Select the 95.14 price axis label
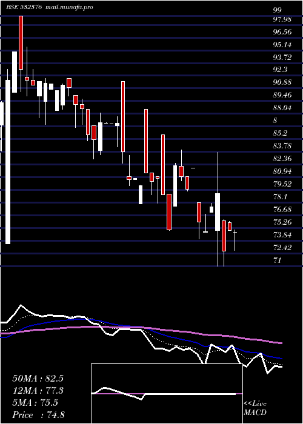 click(282, 45)
